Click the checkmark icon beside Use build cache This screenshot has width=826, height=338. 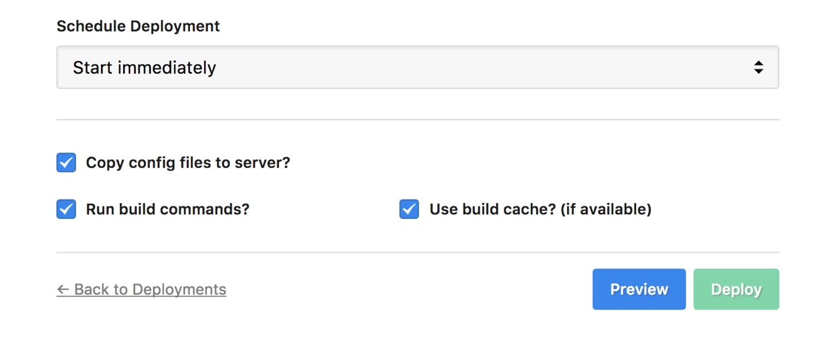tap(409, 209)
